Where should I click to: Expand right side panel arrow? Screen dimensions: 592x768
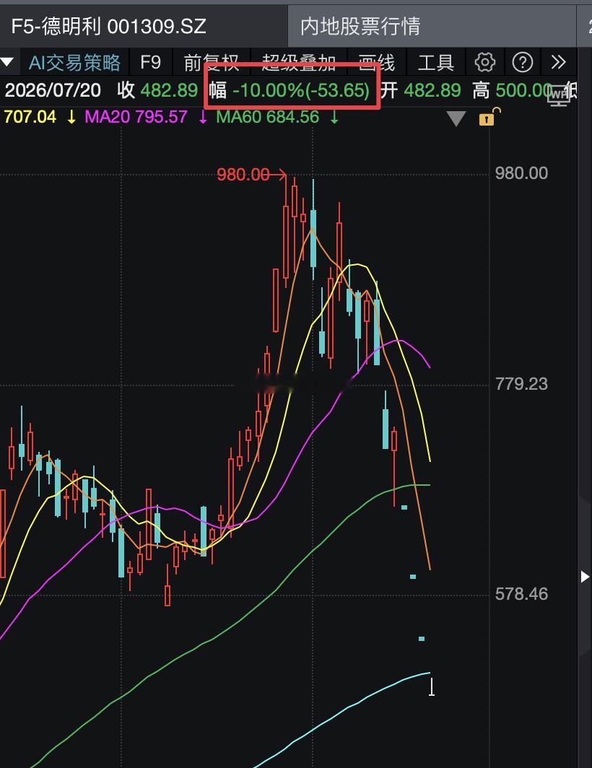[585, 577]
